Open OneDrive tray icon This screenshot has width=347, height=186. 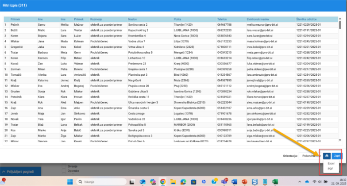point(307,182)
